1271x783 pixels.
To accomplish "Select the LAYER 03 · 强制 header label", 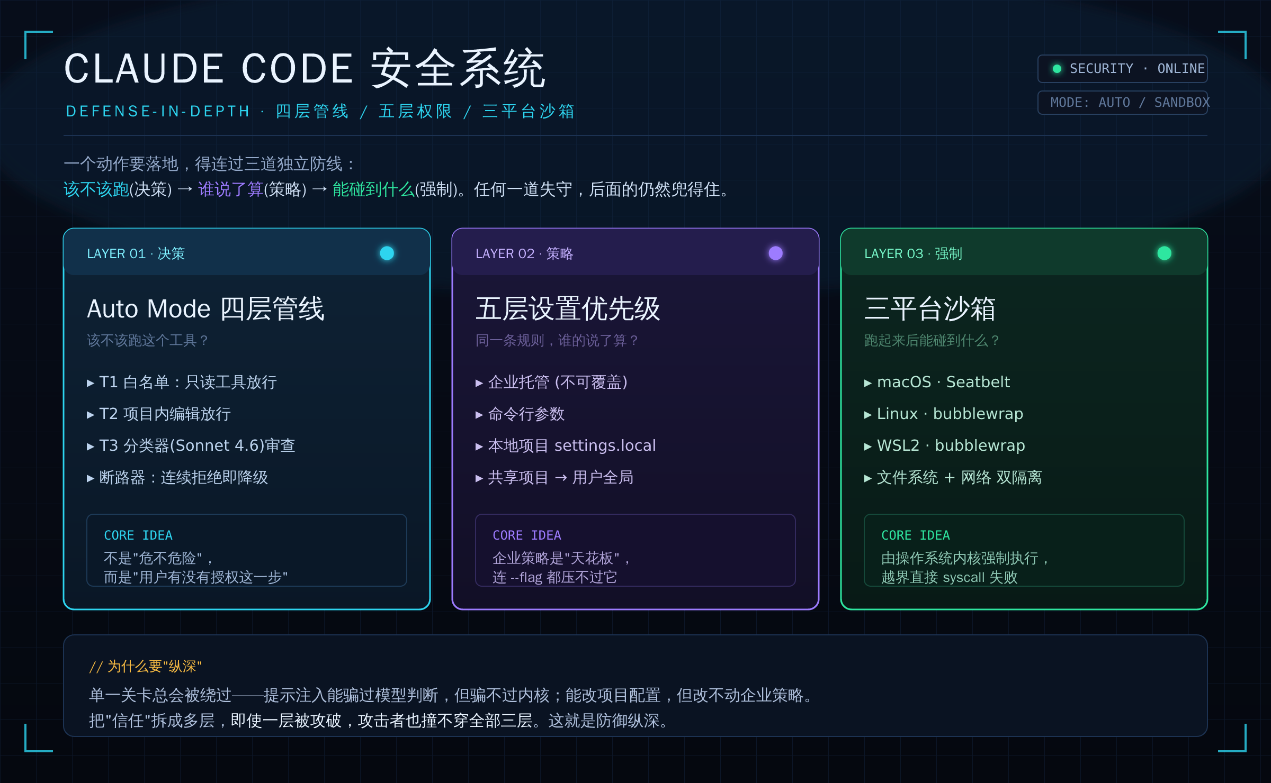I will [913, 254].
